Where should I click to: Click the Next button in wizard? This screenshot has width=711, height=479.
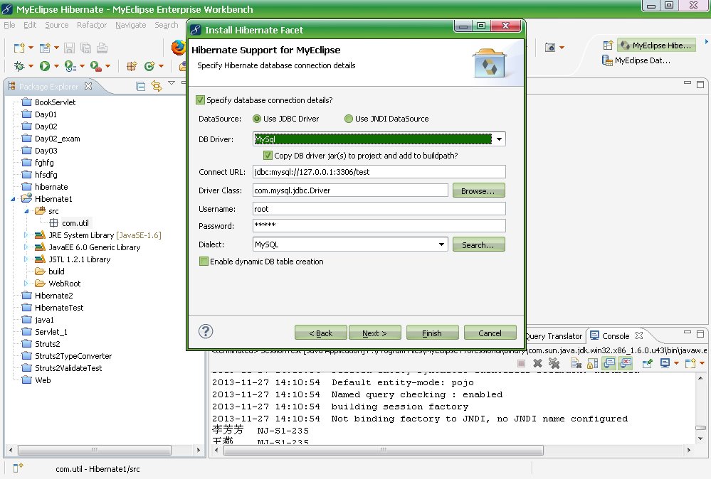(374, 333)
